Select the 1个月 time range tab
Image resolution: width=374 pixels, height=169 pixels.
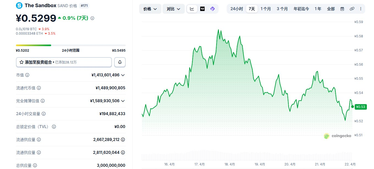coord(266,9)
